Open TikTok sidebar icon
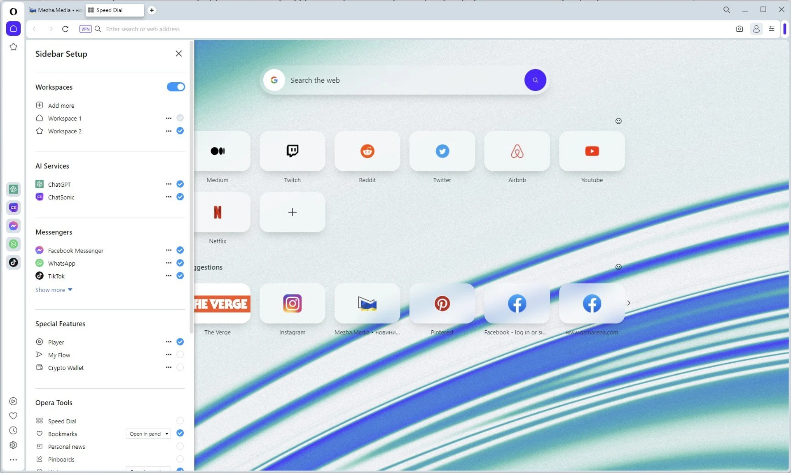This screenshot has height=473, width=791. pos(13,262)
